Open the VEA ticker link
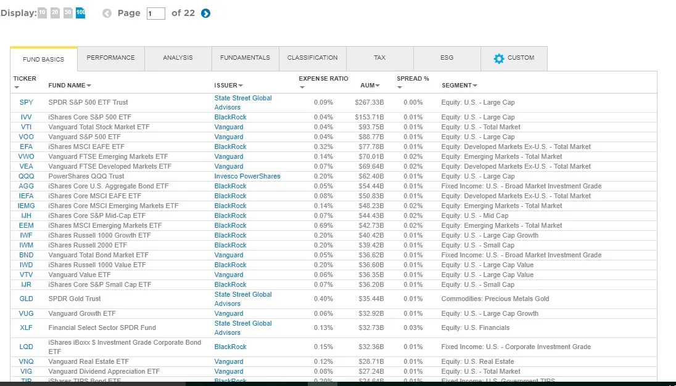This screenshot has width=676, height=386. (x=27, y=167)
